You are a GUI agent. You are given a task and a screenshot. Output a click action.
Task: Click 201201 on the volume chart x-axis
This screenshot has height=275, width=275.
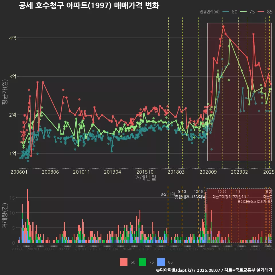(x=96, y=249)
